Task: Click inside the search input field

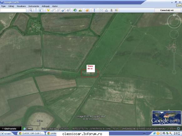Action: (x=13, y=10)
